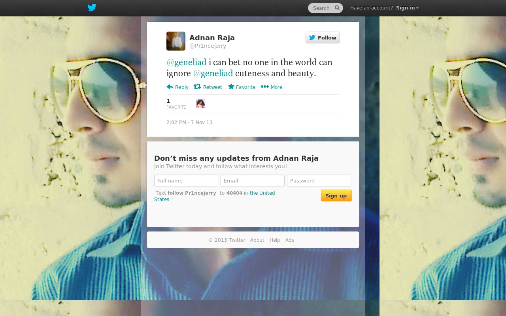The width and height of the screenshot is (506, 316).
Task: Click the Password input field
Action: point(319,181)
